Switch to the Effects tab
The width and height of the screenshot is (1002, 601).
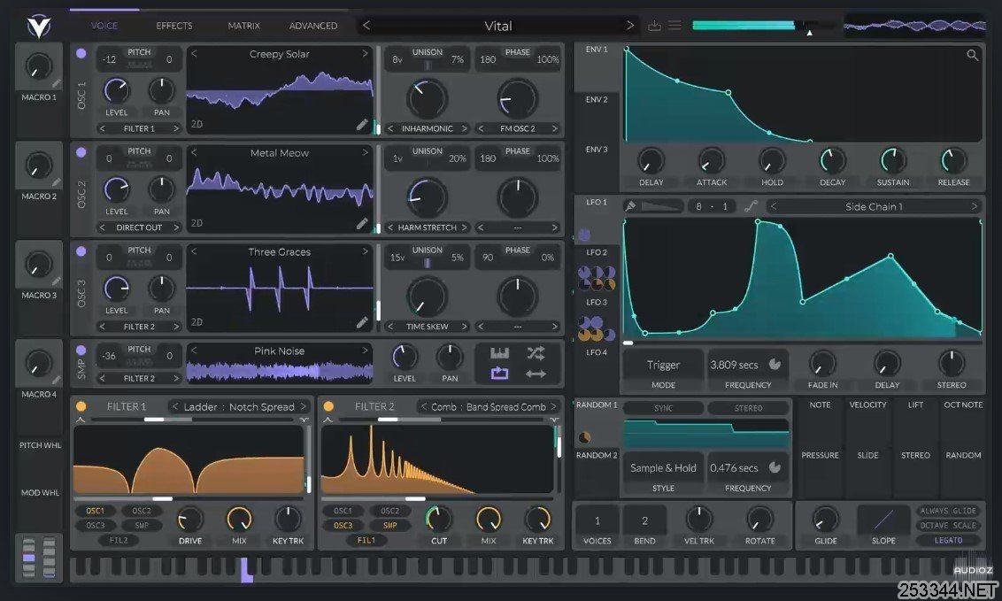coord(173,26)
